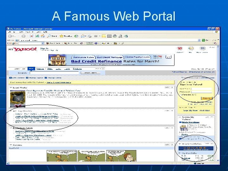228x171 pixels.
Task: Close the Lead Photo module with X
Action: (x=172, y=87)
